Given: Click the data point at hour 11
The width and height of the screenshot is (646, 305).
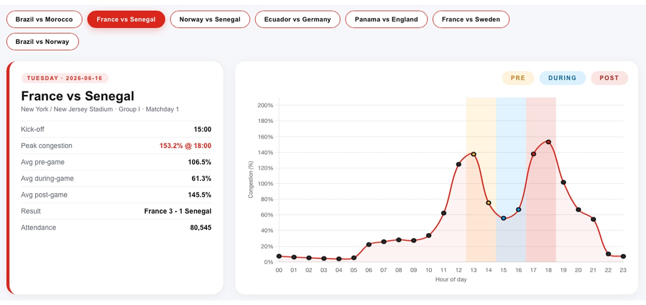Looking at the screenshot, I should pyautogui.click(x=444, y=213).
